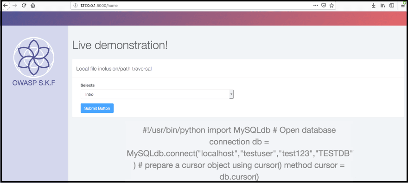Open the Library books icon

coord(382,6)
